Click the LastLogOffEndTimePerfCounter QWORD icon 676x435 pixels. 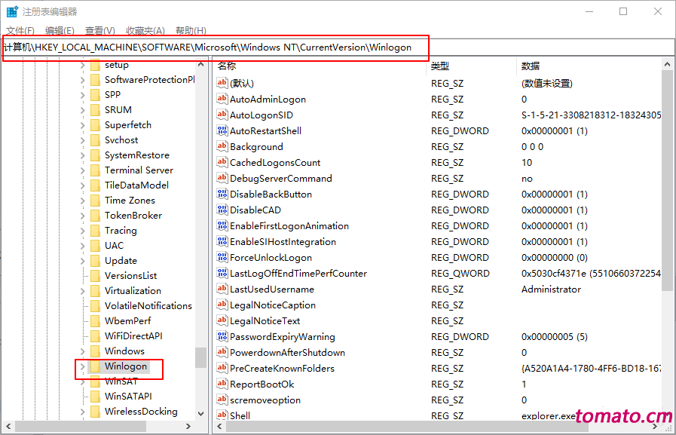(222, 273)
